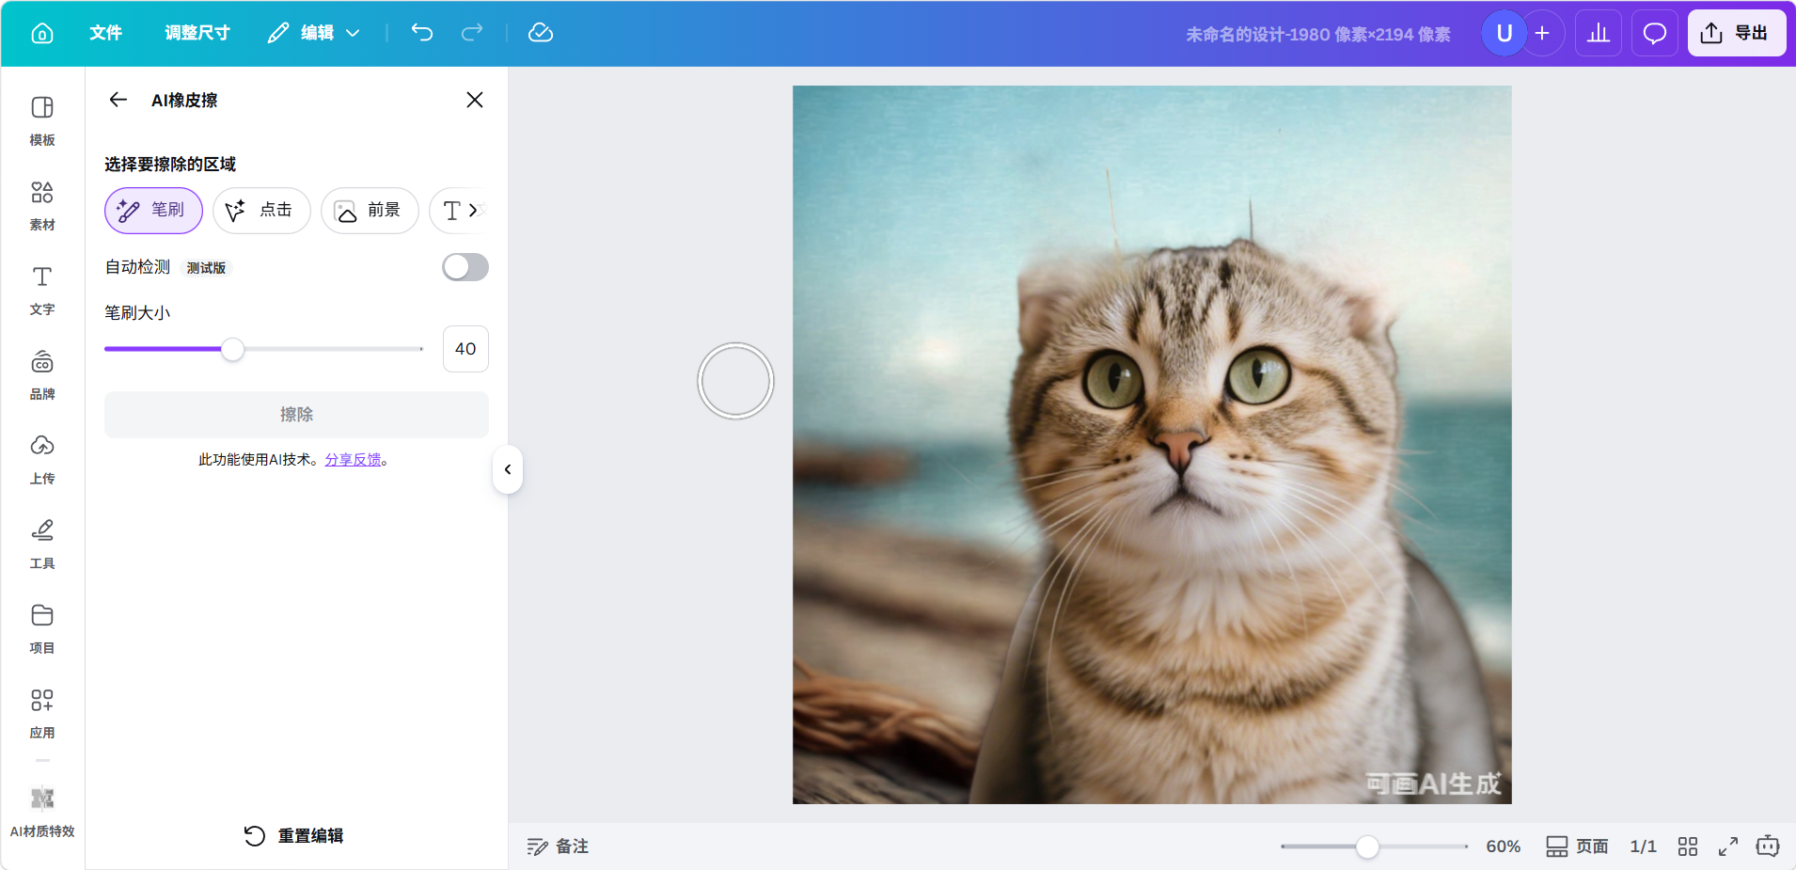
Task: Open the analytics bar chart icon
Action: pyautogui.click(x=1598, y=34)
